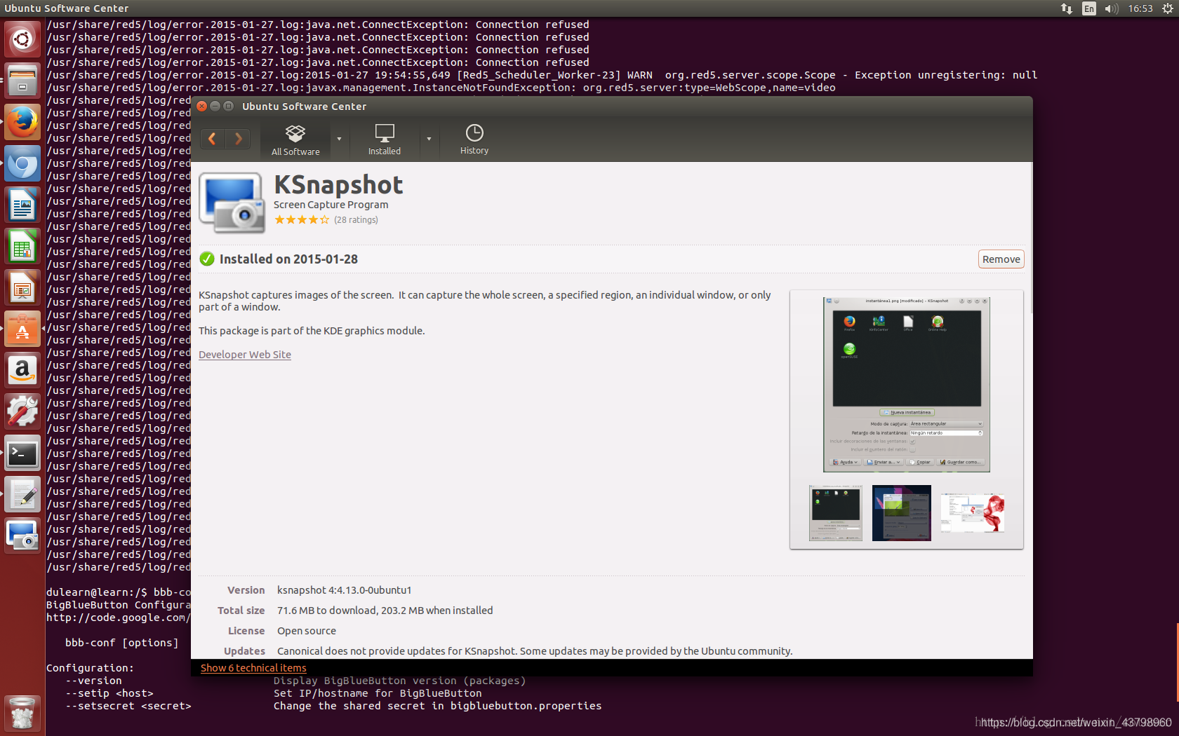
Task: Open LibreOffice Calc from launcher
Action: click(x=22, y=246)
